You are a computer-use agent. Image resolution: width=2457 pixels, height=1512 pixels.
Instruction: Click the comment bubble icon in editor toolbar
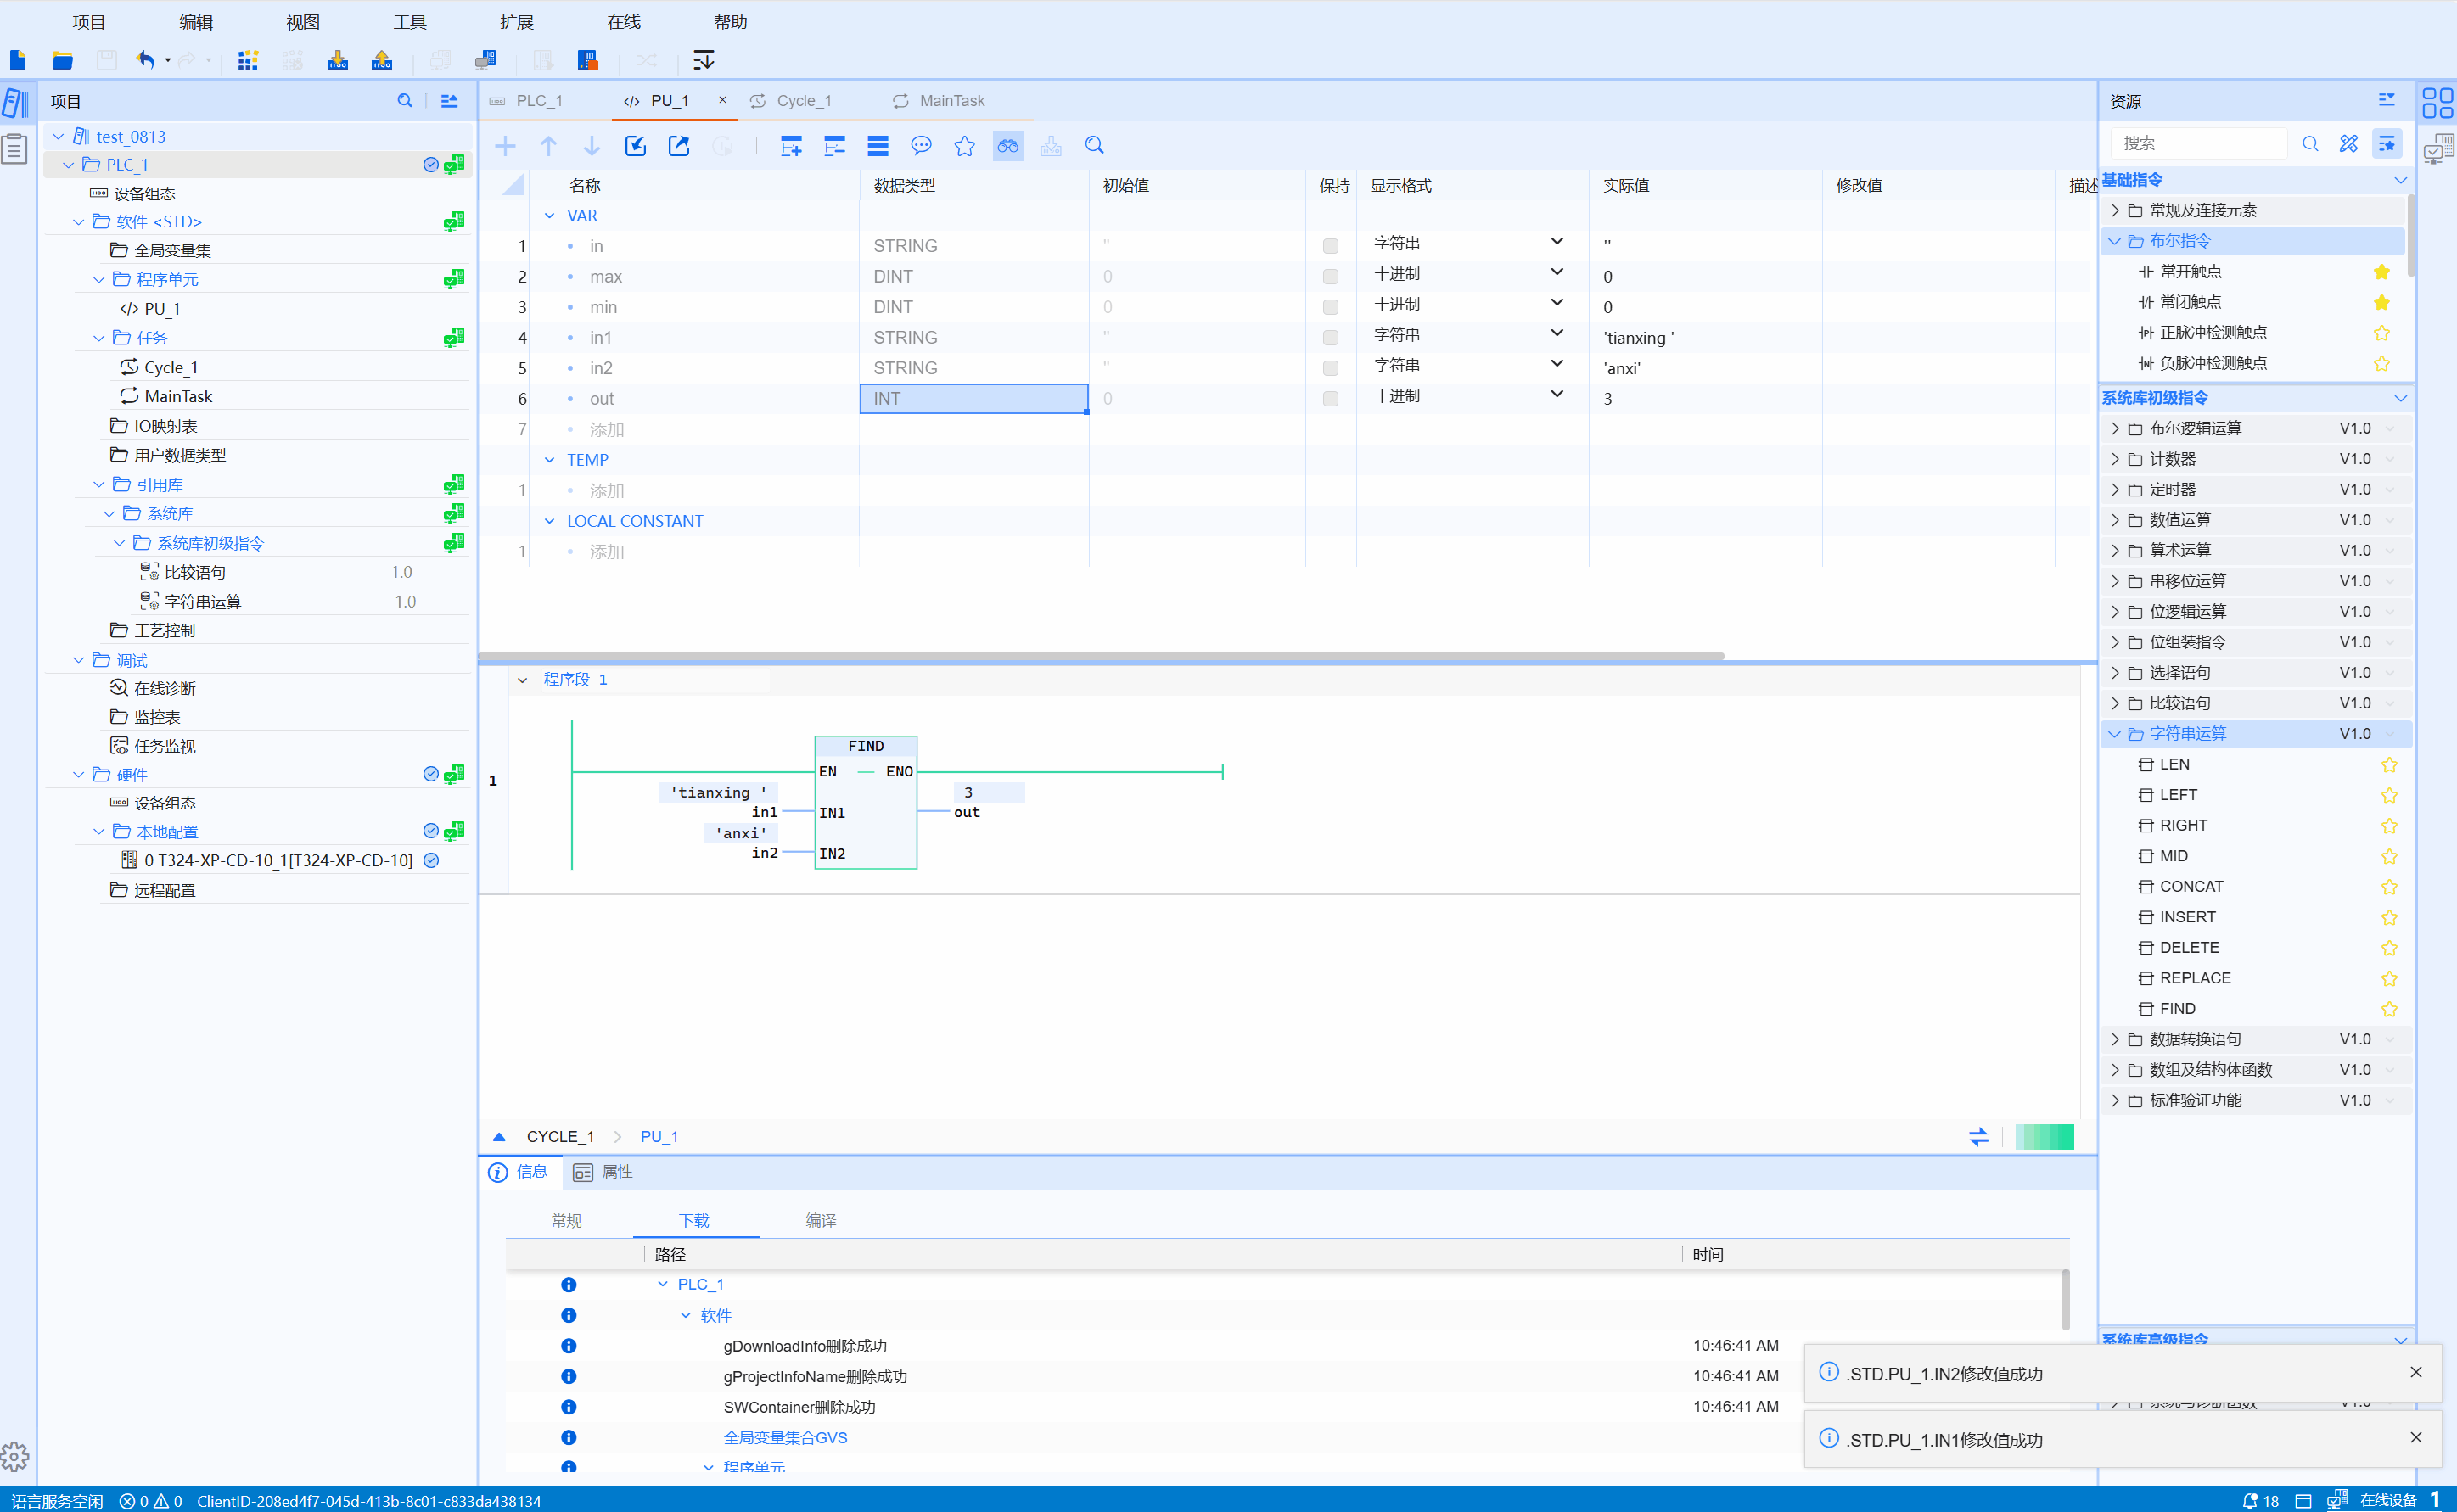[921, 146]
